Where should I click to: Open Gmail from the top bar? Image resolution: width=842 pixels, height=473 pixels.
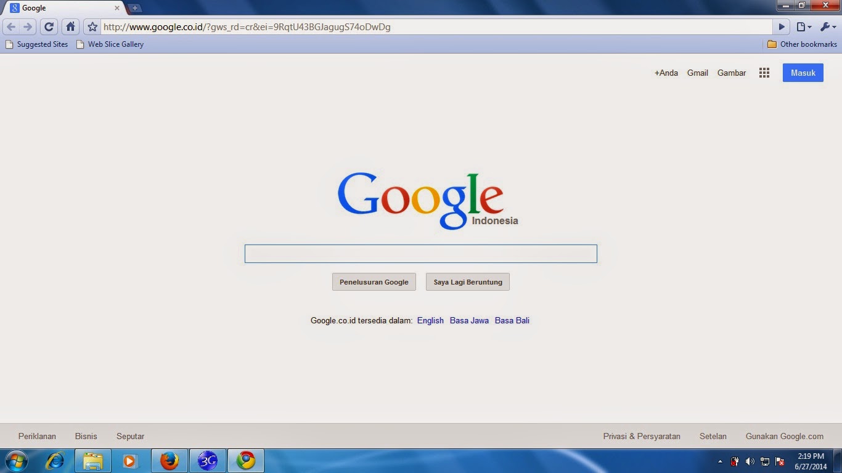698,73
